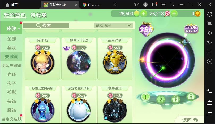Select outfit slot 1 shirt
The image size is (215, 124).
145,97
